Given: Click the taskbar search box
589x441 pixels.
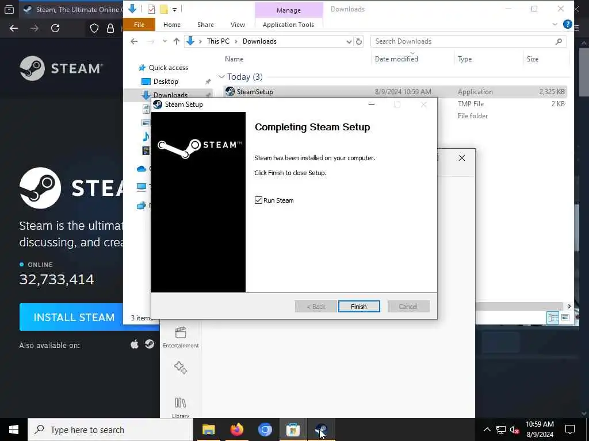Looking at the screenshot, I should pos(110,430).
